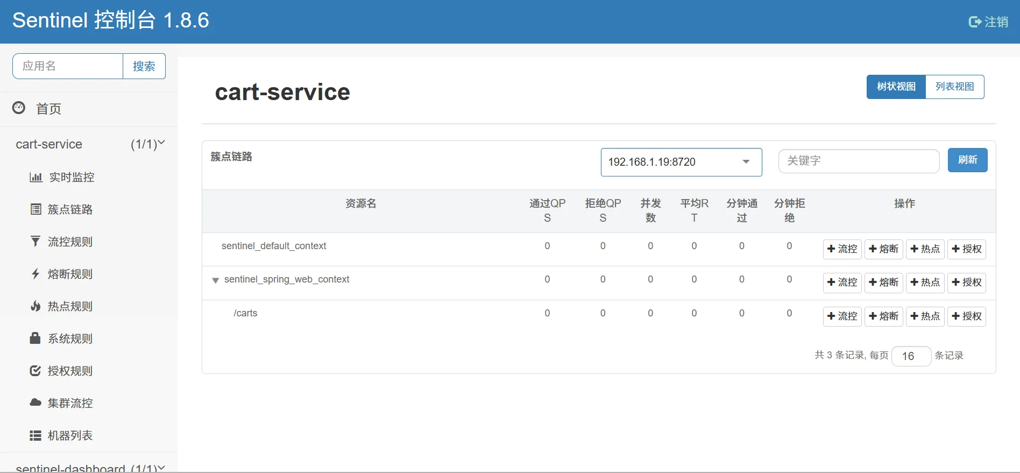This screenshot has width=1020, height=473.
Task: Click the 拒绝QPS column header
Action: click(603, 210)
